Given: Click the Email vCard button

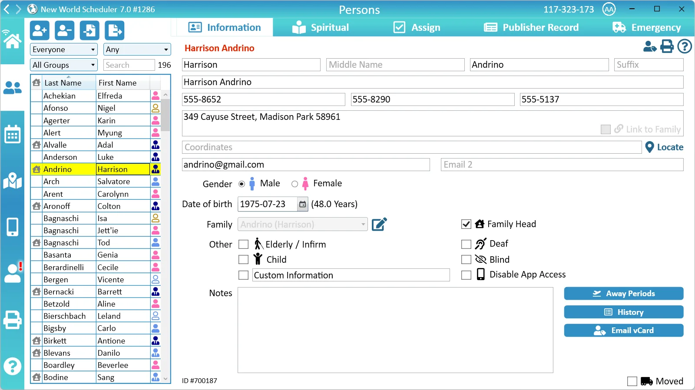Looking at the screenshot, I should (x=623, y=331).
